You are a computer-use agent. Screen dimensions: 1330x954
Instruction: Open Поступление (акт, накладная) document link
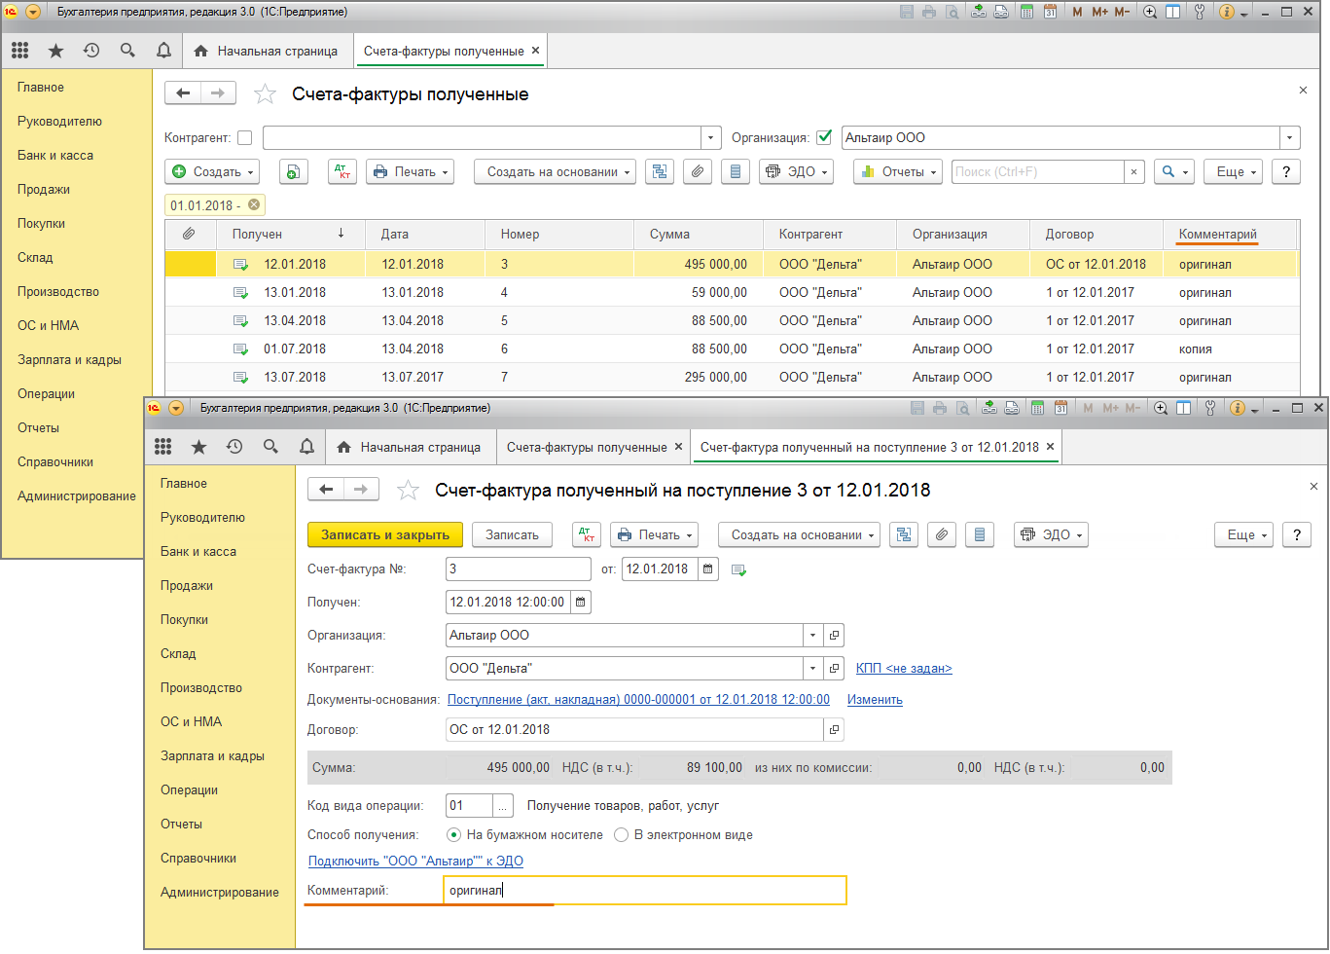pyautogui.click(x=638, y=699)
